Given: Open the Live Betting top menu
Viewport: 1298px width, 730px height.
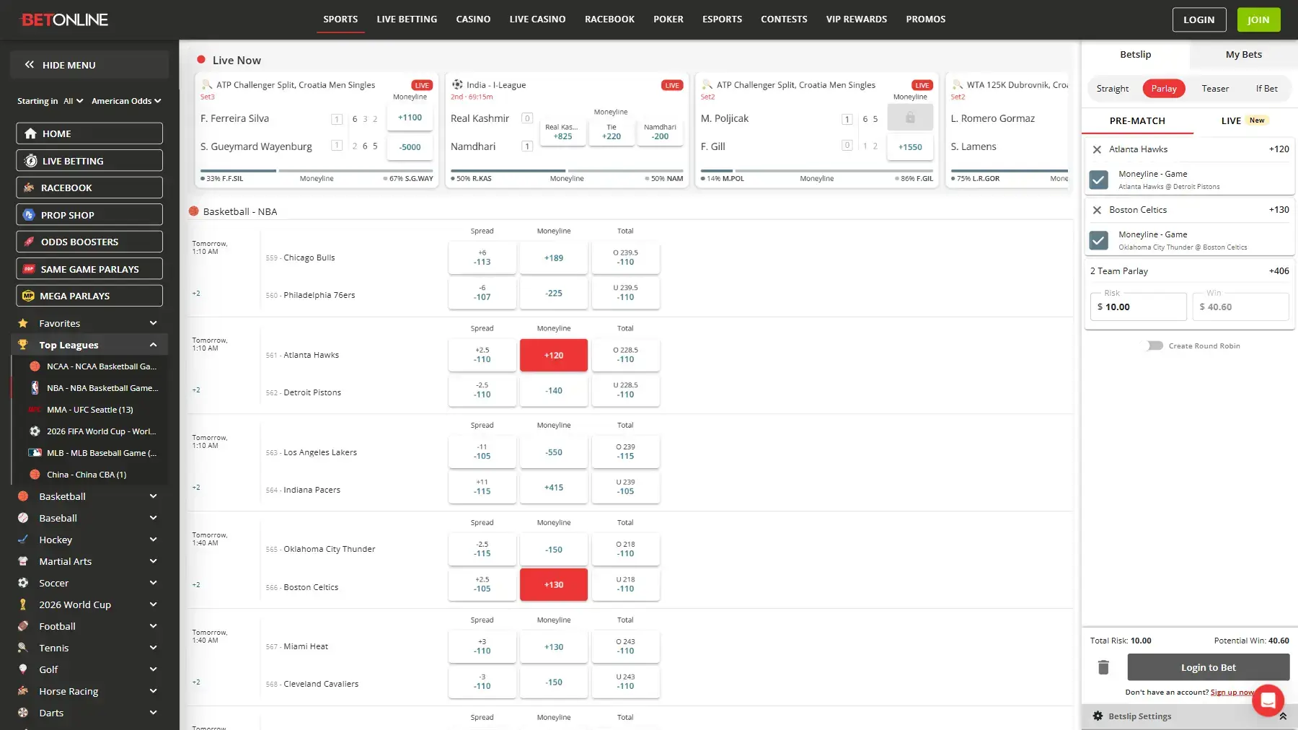Looking at the screenshot, I should 407,19.
